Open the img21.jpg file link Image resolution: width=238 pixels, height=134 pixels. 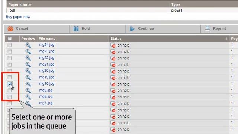click(x=46, y=64)
